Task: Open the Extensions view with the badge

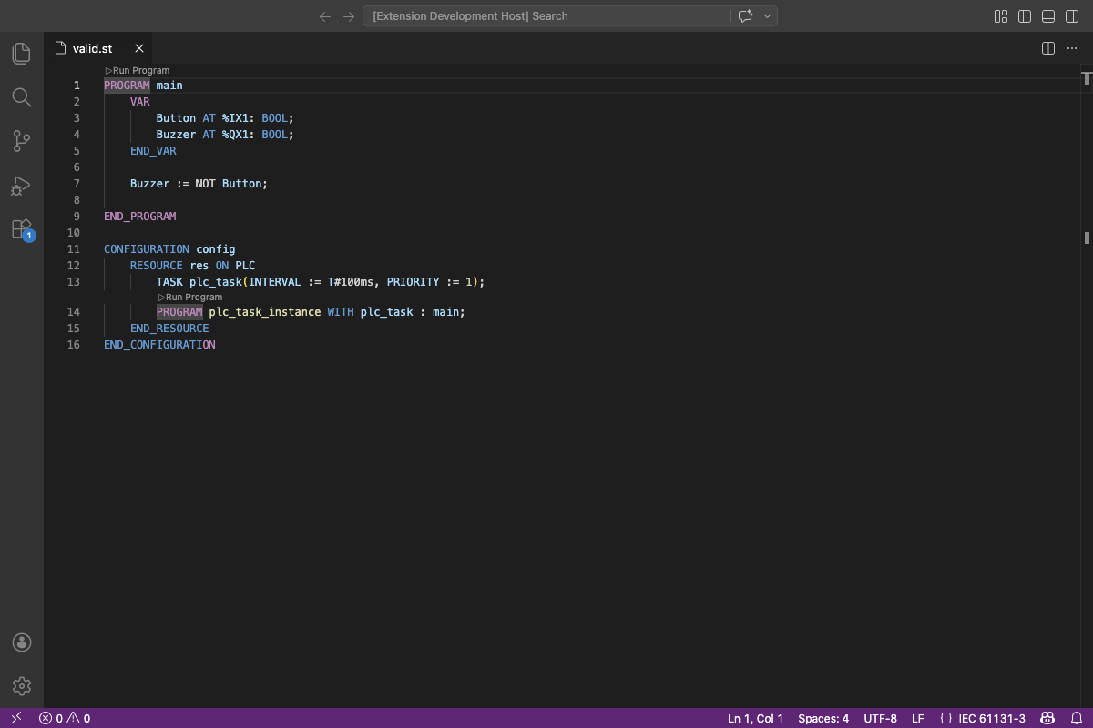Action: click(22, 228)
